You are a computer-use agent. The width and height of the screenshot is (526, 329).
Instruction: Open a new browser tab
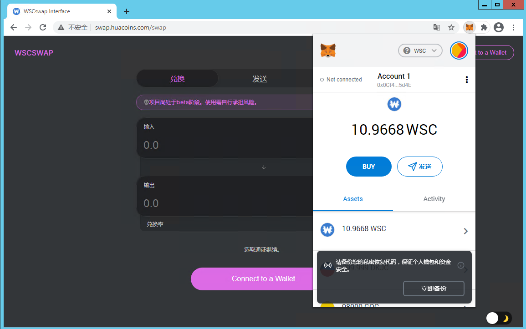(x=127, y=11)
